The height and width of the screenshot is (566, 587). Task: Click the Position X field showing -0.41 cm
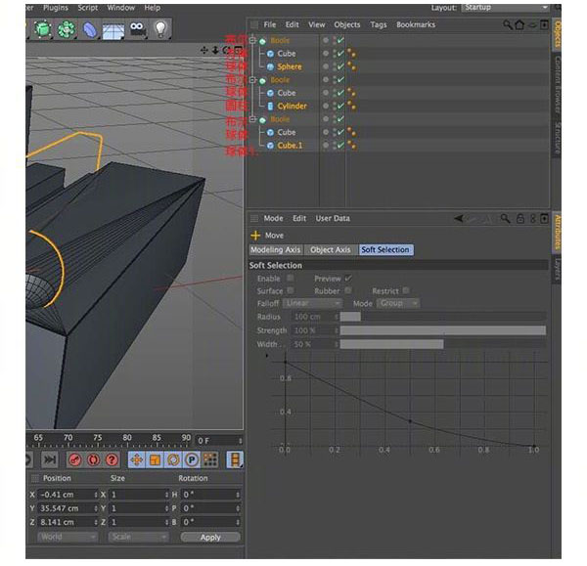point(67,495)
